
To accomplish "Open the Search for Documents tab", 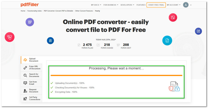I will (31, 75).
